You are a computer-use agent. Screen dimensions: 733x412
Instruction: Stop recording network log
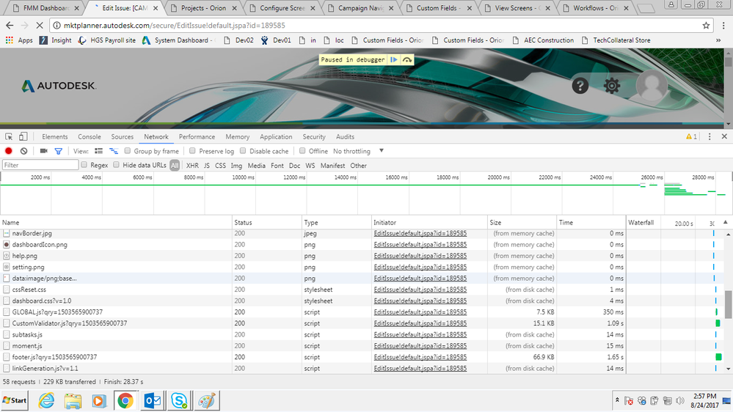(x=8, y=151)
